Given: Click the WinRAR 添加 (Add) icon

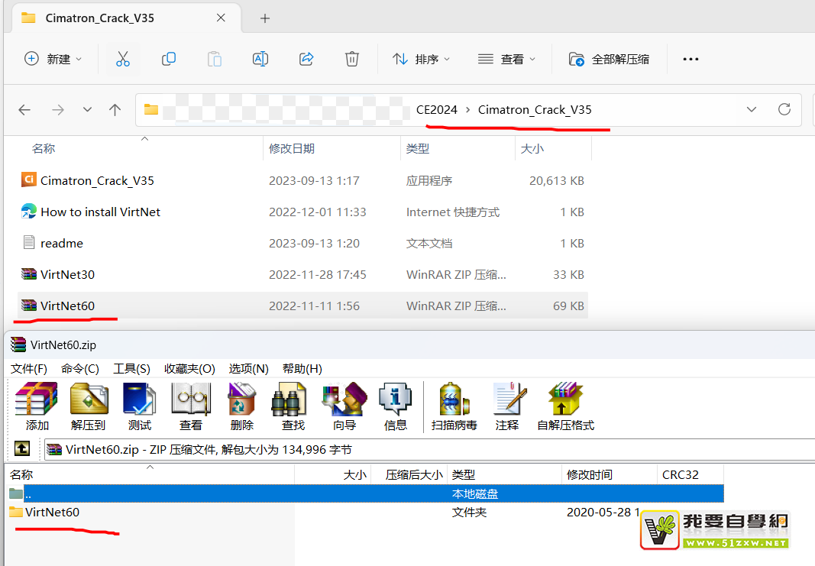Looking at the screenshot, I should [37, 406].
